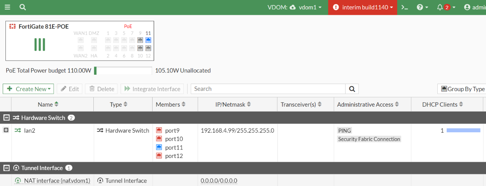This screenshot has width=486, height=186.
Task: Click port 11 in the faceplate diagram
Action: [x=148, y=40]
